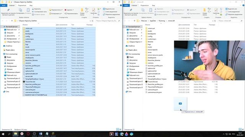Open Свойства in left window ribbon
Viewport: 245px width, 137px height.
[93, 12]
